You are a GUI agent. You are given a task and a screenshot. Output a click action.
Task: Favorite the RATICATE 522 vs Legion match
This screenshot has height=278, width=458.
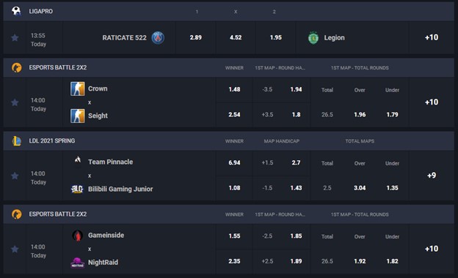coord(15,38)
